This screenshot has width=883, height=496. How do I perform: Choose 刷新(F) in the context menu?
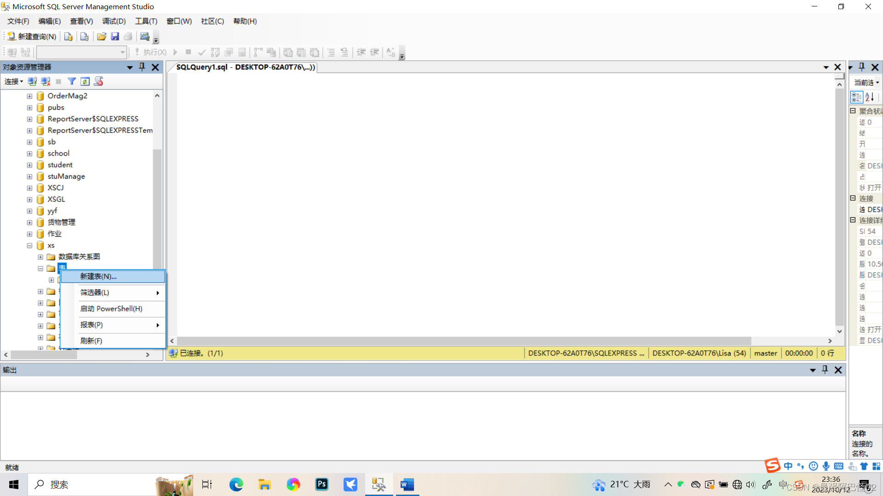tap(91, 341)
